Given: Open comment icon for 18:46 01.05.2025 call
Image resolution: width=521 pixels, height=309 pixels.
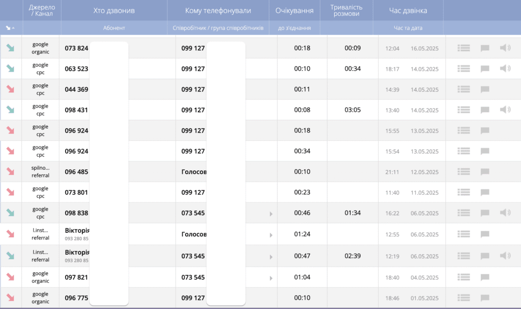Looking at the screenshot, I should pos(485,298).
